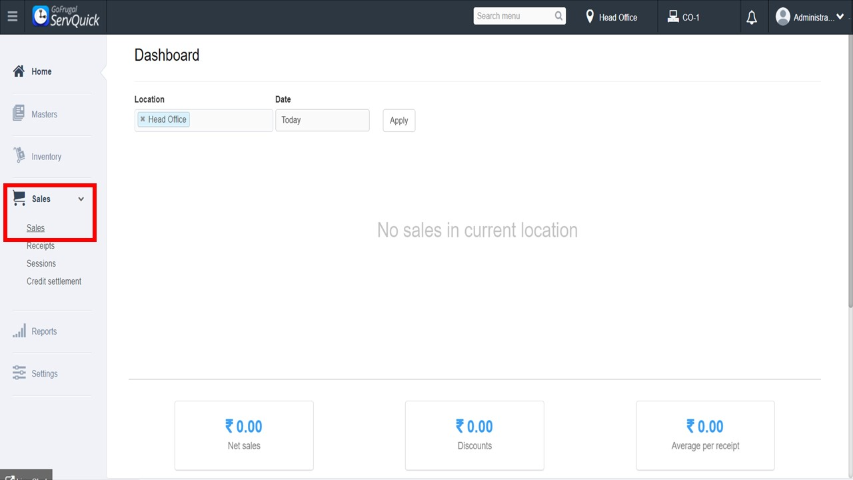The height and width of the screenshot is (480, 853).
Task: Click the Settings sliders icon
Action: tap(19, 373)
